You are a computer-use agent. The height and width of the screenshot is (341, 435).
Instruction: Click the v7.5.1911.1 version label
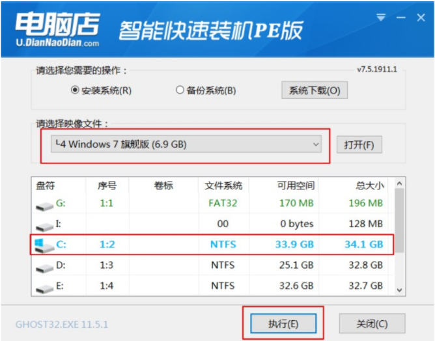pyautogui.click(x=377, y=69)
